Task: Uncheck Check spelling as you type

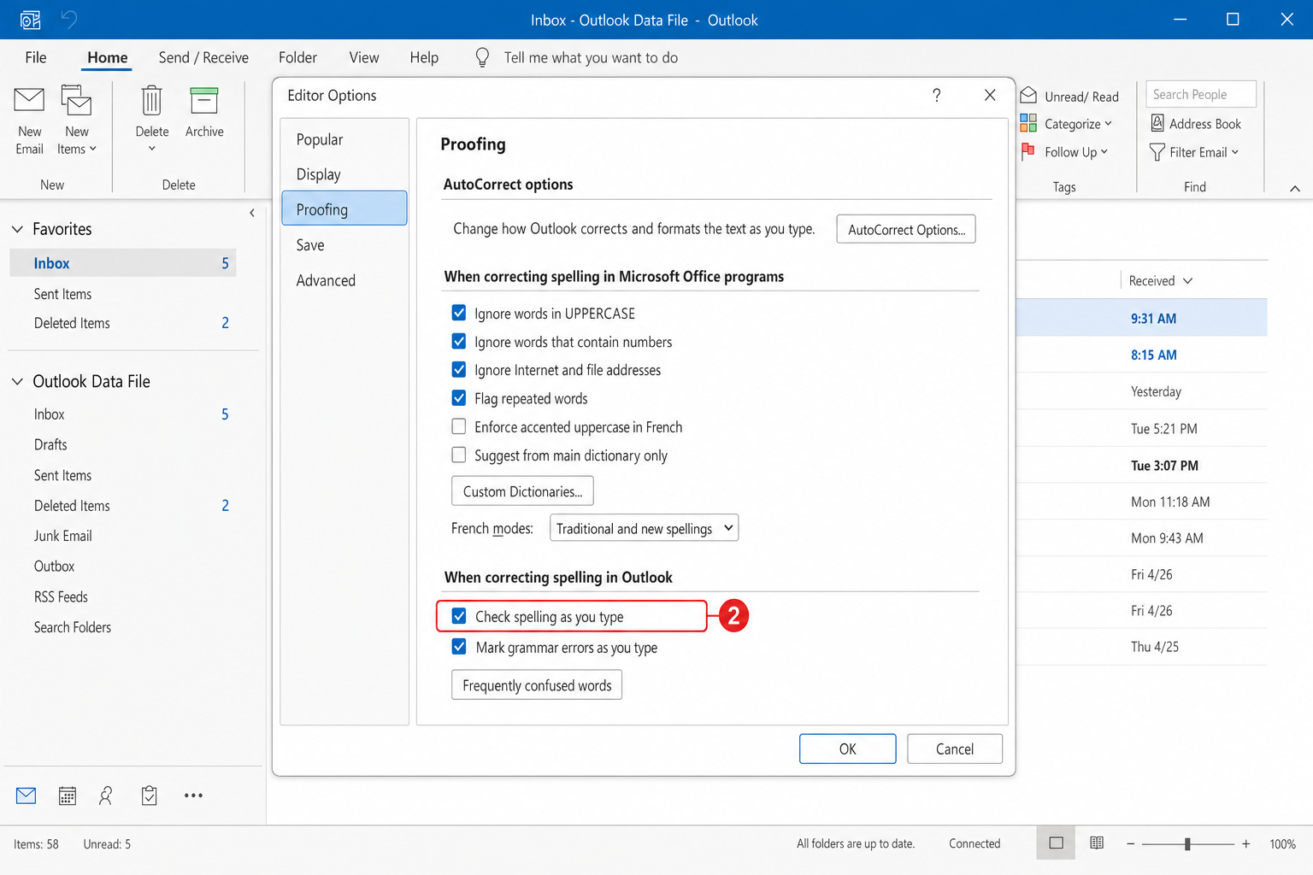Action: click(x=459, y=615)
